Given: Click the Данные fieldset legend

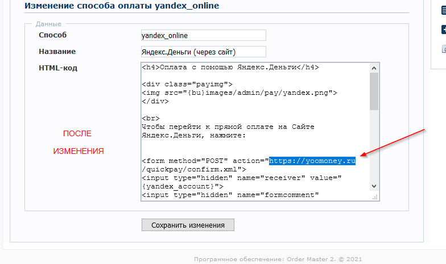Looking at the screenshot, I should 48,24.
